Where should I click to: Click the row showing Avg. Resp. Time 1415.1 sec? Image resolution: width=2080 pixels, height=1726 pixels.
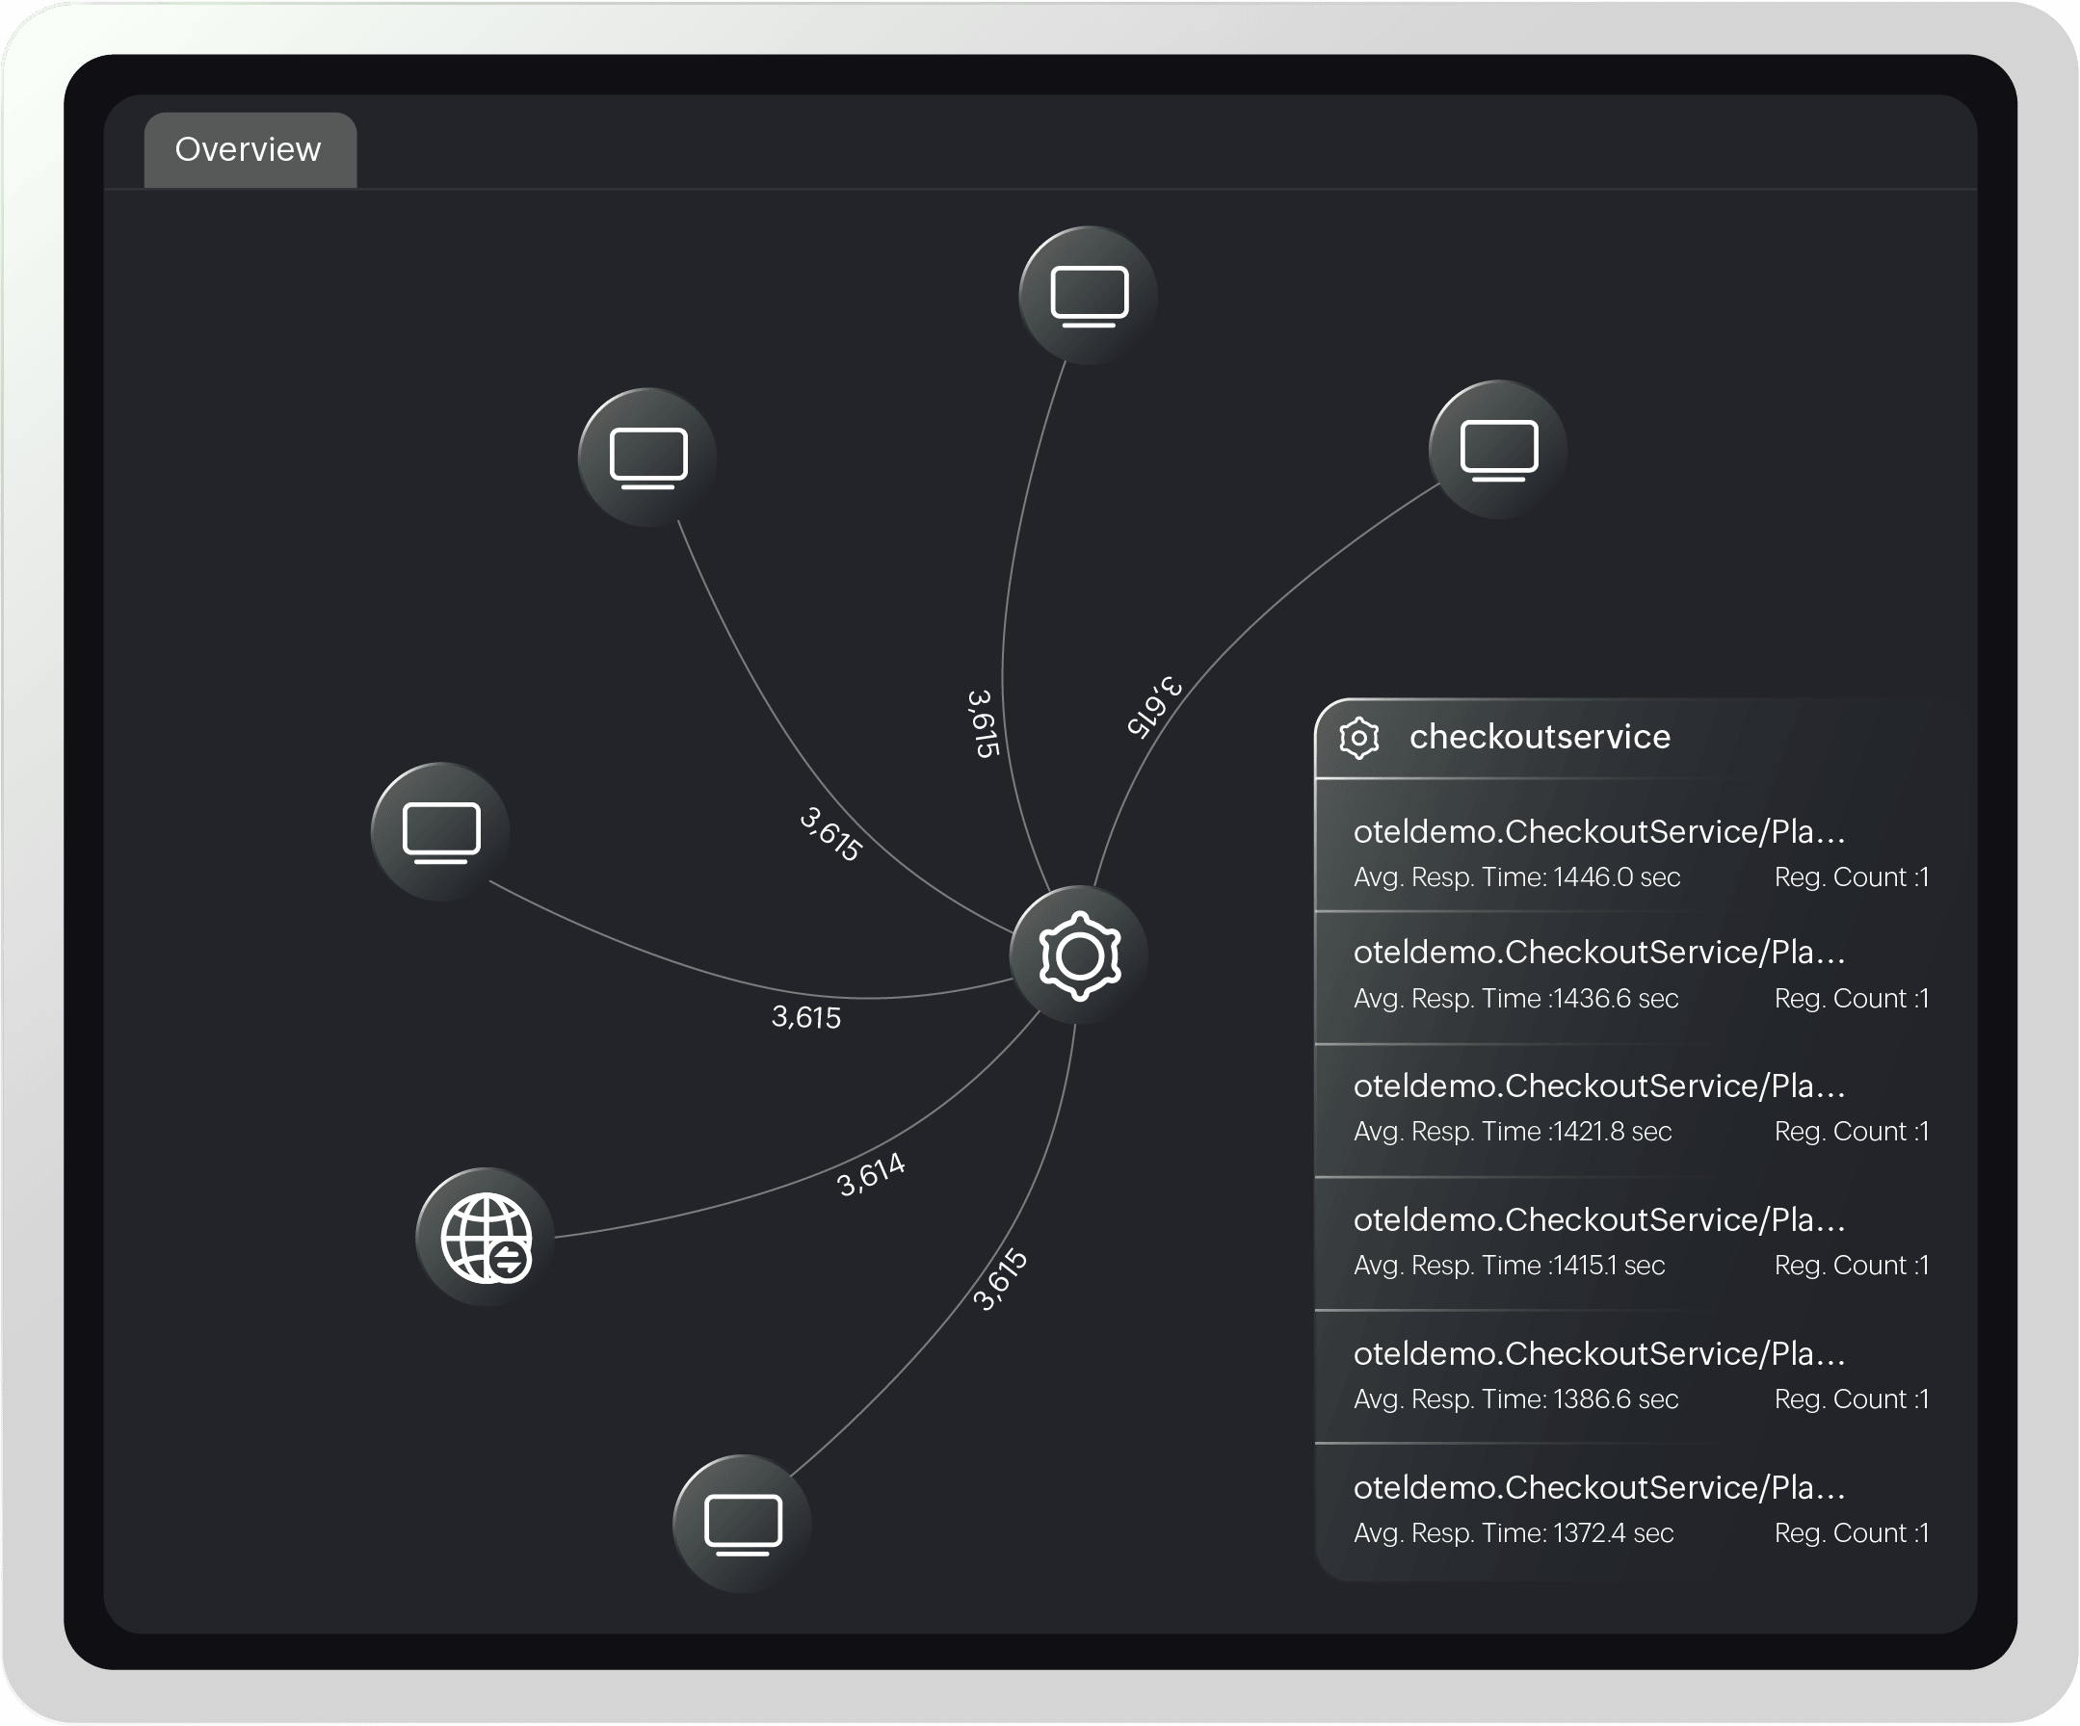(1510, 1266)
